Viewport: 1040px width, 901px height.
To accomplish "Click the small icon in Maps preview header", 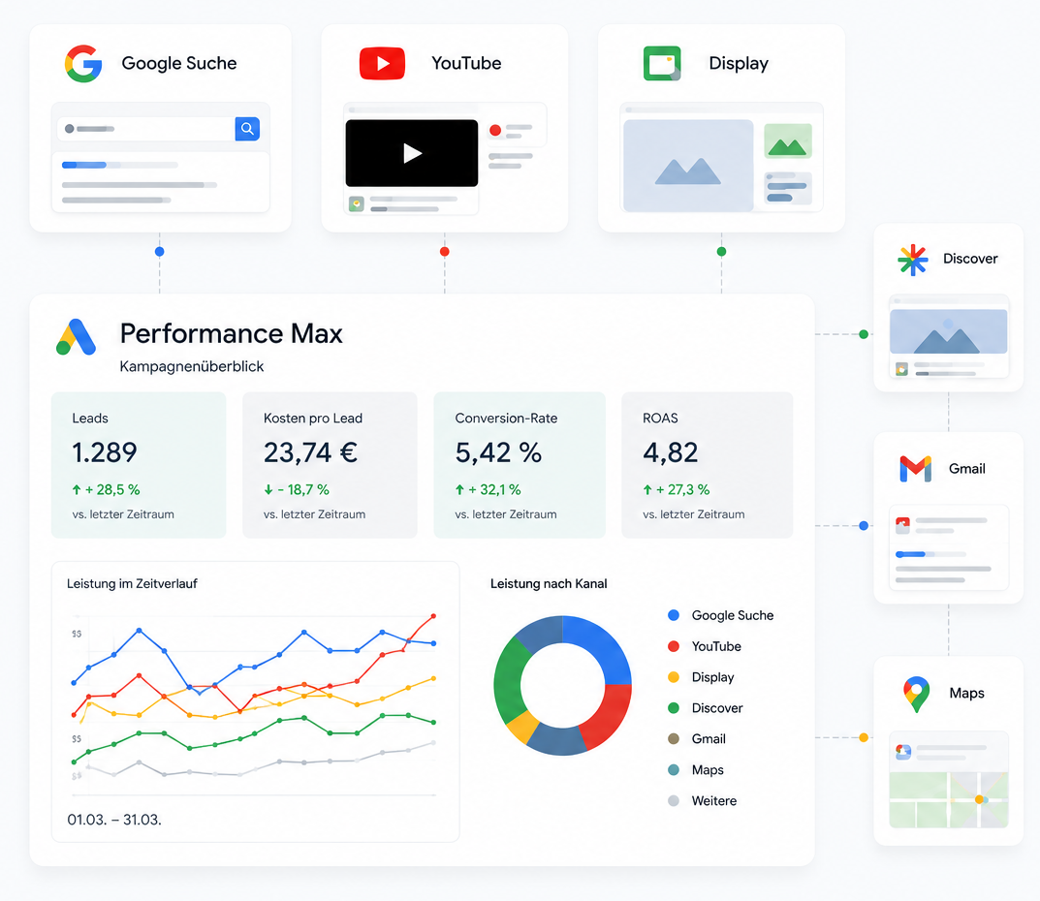I will [903, 751].
